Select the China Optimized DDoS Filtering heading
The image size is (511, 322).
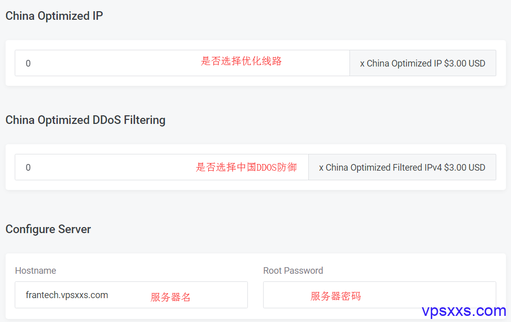pos(85,120)
